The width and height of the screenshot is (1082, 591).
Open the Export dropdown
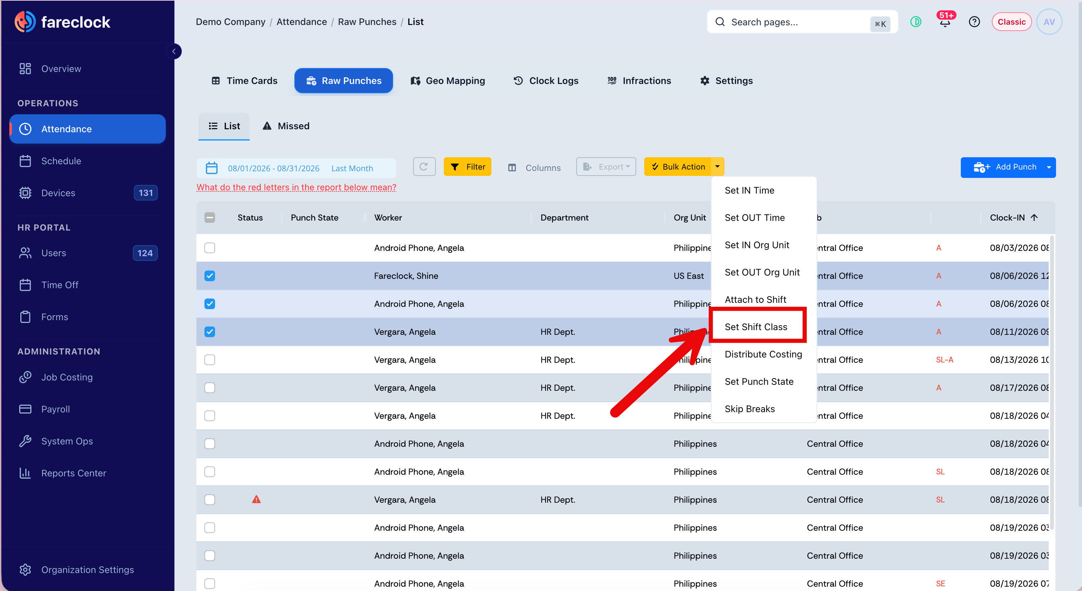click(x=606, y=167)
